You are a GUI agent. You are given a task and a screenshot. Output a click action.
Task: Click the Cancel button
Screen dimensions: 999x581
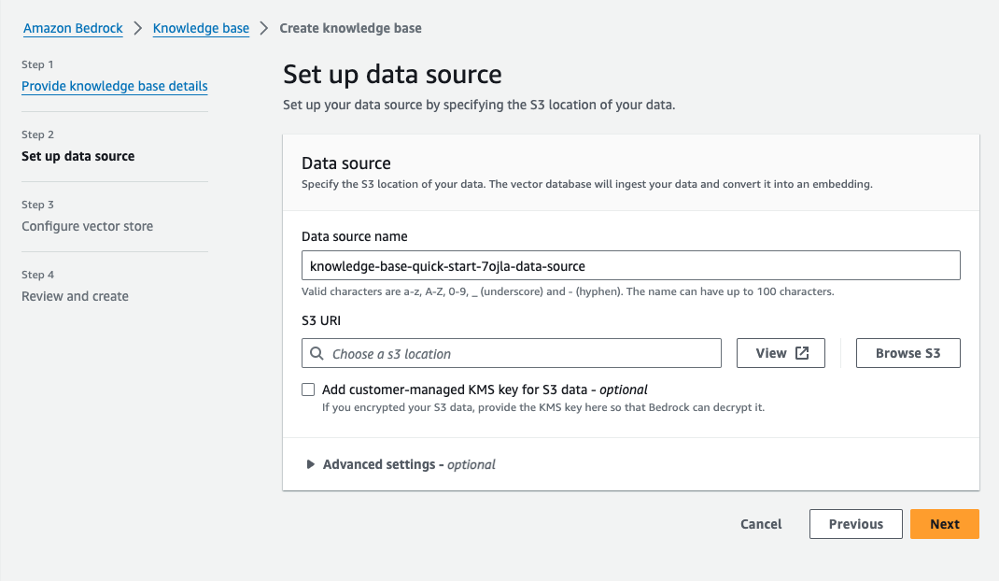761,524
